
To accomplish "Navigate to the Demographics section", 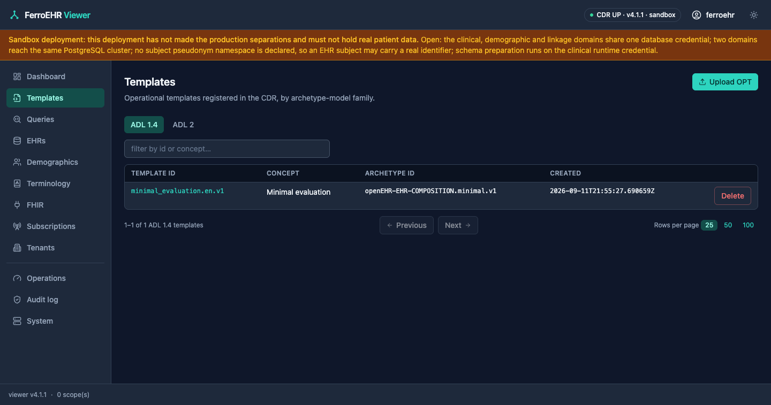I will 55,162.
